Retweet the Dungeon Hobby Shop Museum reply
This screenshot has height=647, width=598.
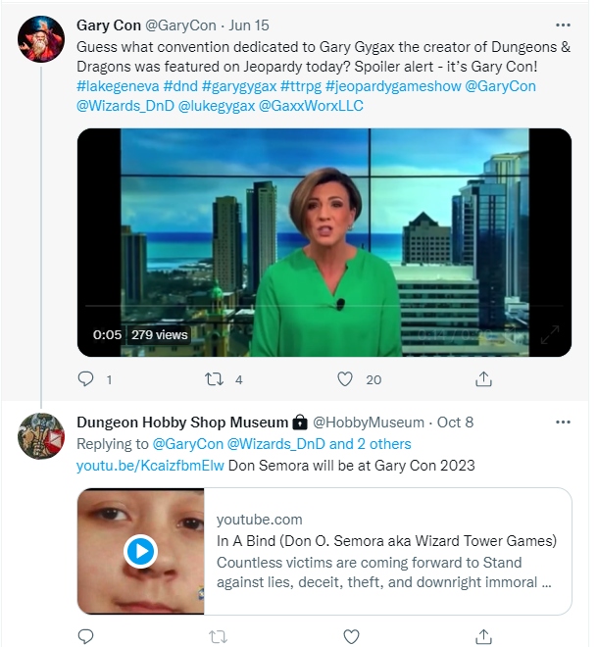tap(218, 637)
